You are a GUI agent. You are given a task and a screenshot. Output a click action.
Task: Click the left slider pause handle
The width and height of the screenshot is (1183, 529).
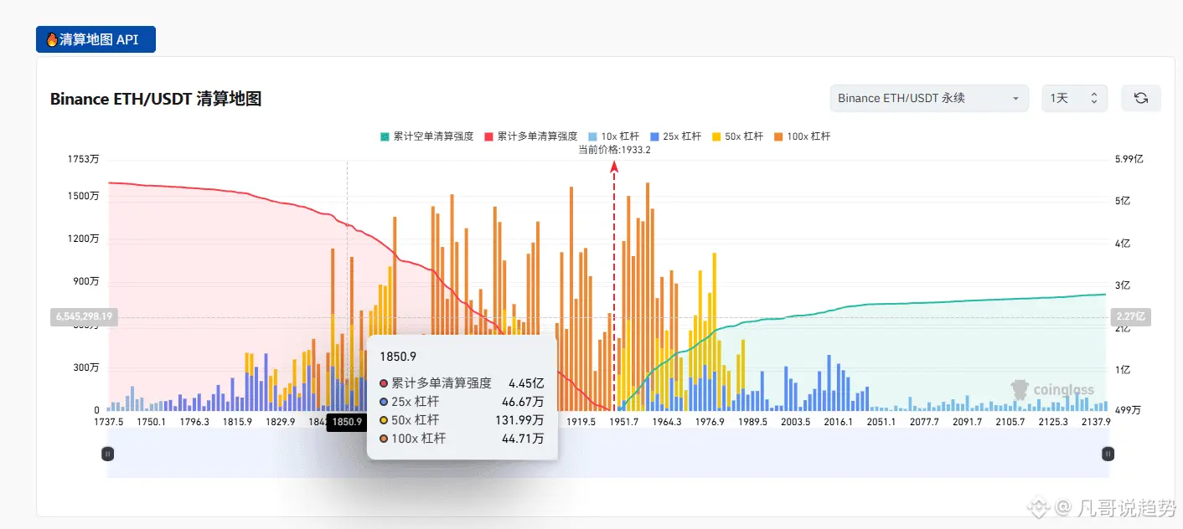point(107,454)
